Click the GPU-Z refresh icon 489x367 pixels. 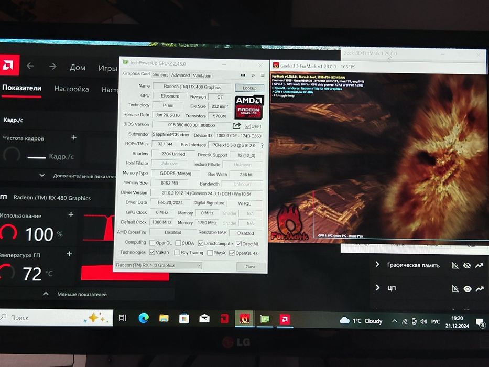point(253,75)
